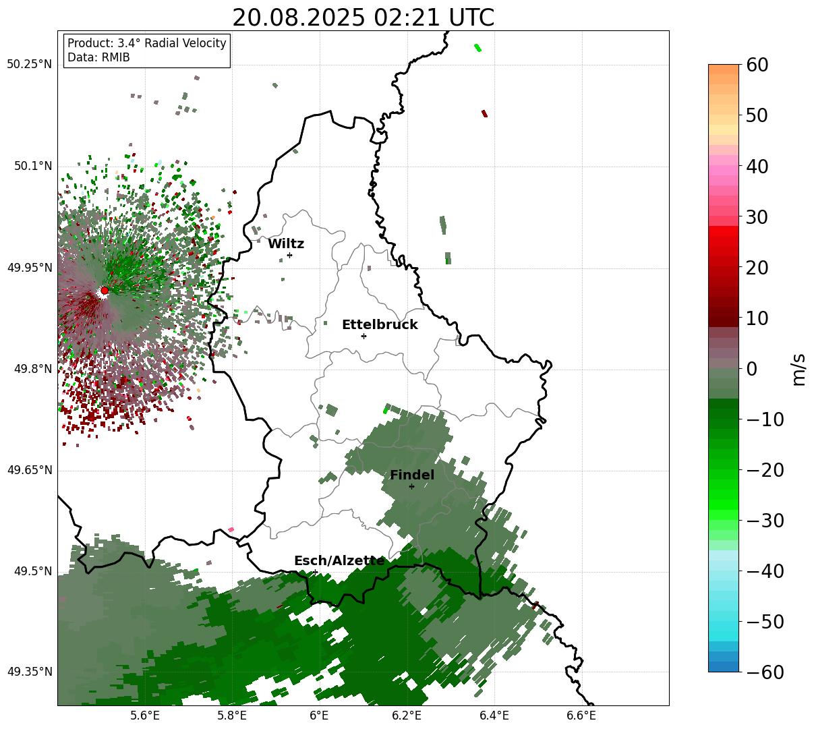Click the 49.65°N latitude tick label
Image resolution: width=814 pixels, height=729 pixels.
29,470
